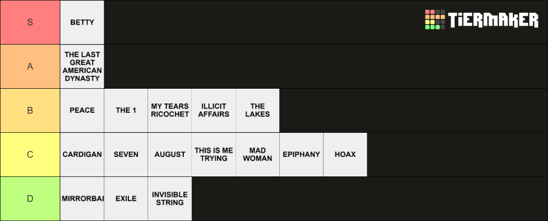Click the BETTY tile

(x=82, y=23)
